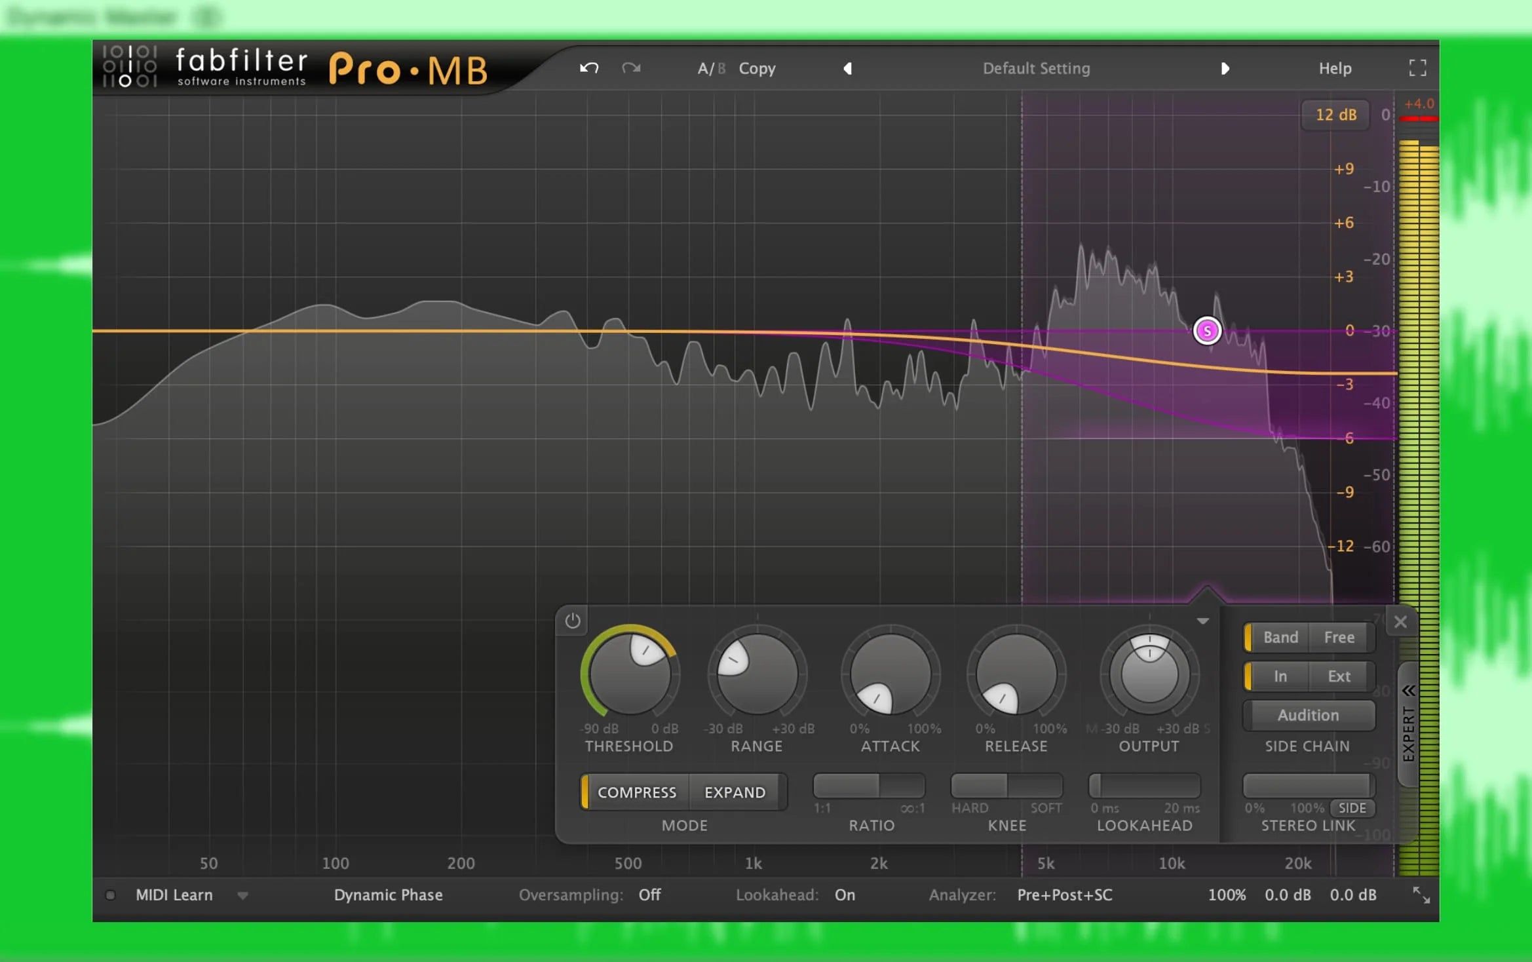The height and width of the screenshot is (962, 1532).
Task: Open Dynamic Phase processing mode menu
Action: coord(388,895)
